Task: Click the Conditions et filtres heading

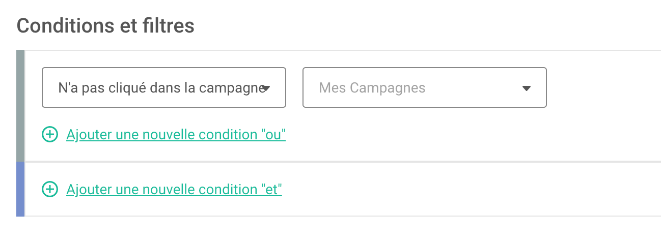Action: point(106,25)
